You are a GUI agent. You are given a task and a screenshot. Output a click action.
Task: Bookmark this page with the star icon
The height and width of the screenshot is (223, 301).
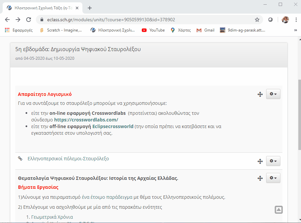pos(257,20)
